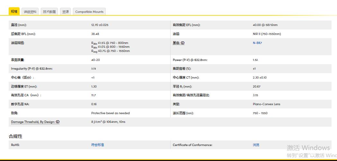Select the Rabs ≤1.5% @ 750 - 800nm line
337x161 pixels.
pyautogui.click(x=110, y=43)
